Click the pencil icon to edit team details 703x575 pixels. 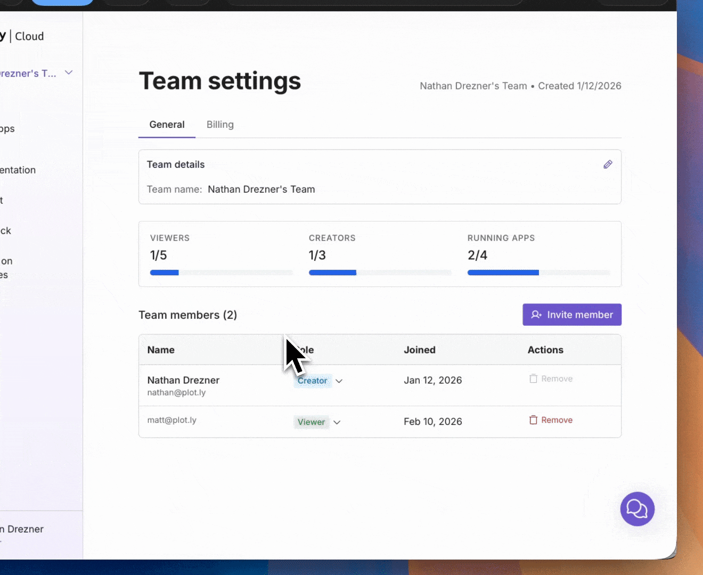(608, 164)
